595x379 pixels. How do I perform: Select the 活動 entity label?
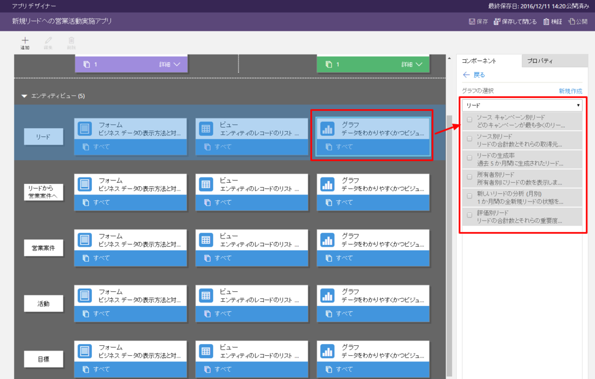click(43, 304)
